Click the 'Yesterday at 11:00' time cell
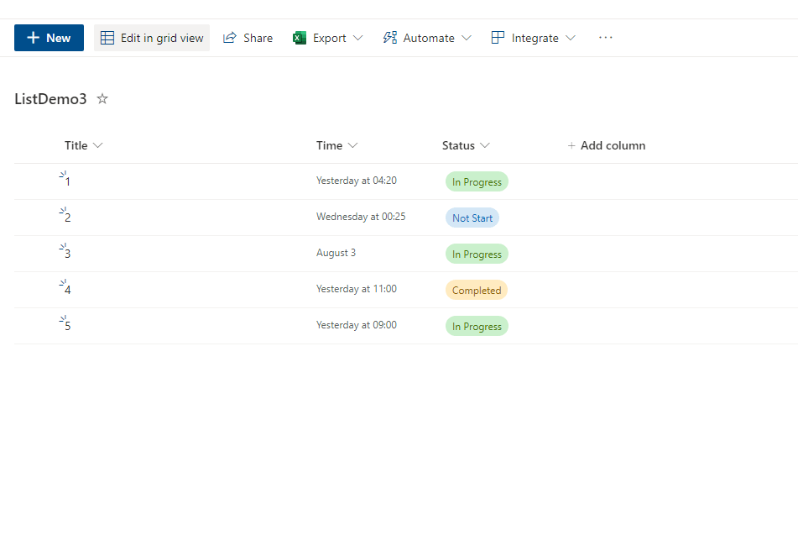This screenshot has width=798, height=556. coord(357,289)
